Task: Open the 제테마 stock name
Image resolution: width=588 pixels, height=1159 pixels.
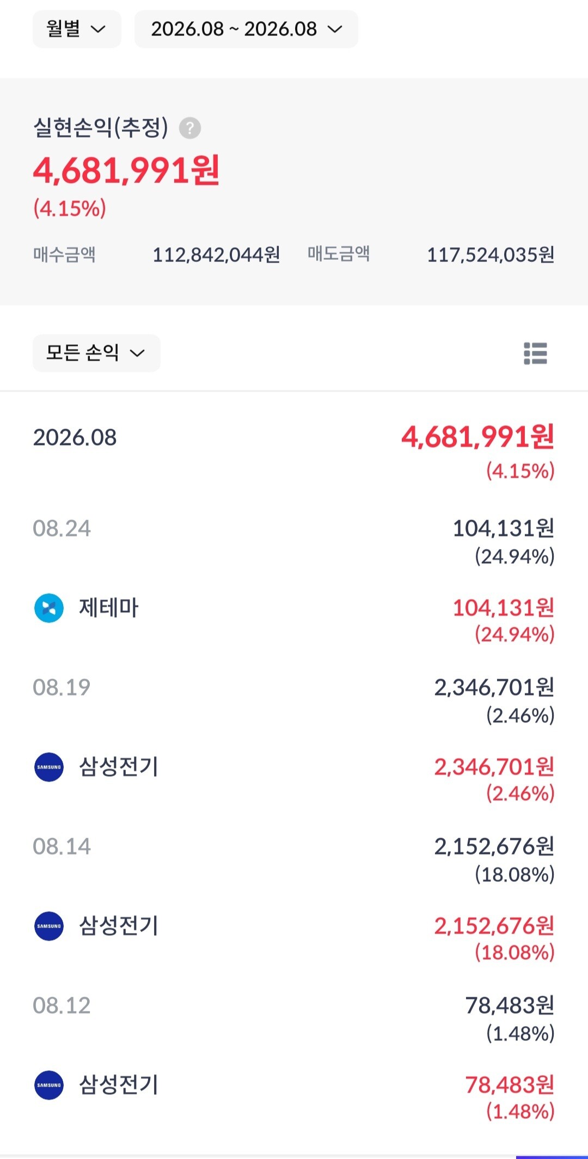Action: (x=109, y=608)
